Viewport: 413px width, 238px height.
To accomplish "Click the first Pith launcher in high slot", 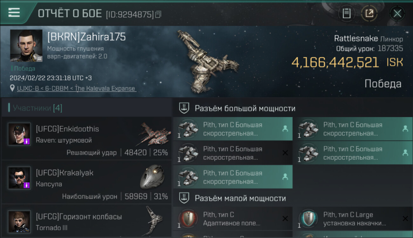I will (233, 129).
